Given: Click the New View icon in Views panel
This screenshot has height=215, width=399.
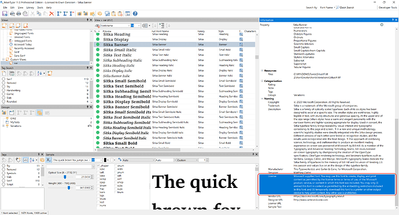Looking at the screenshot, I should click(x=4, y=25).
